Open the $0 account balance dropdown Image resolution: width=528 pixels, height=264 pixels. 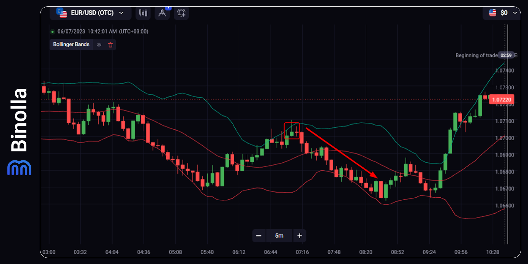(502, 13)
